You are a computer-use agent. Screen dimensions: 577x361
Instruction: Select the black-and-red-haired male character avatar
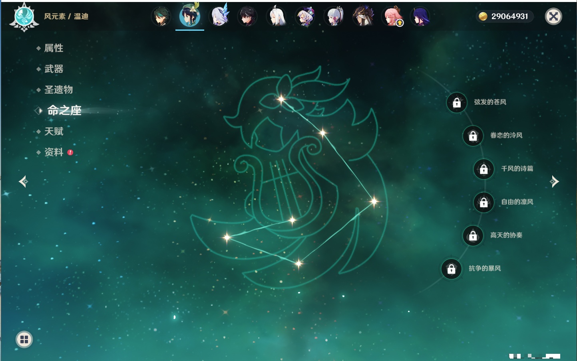[x=247, y=17]
